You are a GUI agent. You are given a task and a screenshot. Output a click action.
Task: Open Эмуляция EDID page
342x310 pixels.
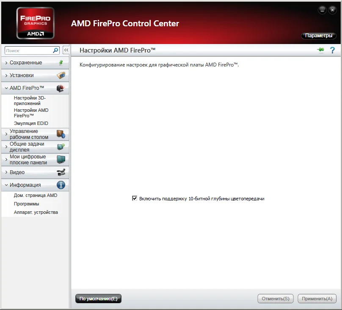coord(31,123)
